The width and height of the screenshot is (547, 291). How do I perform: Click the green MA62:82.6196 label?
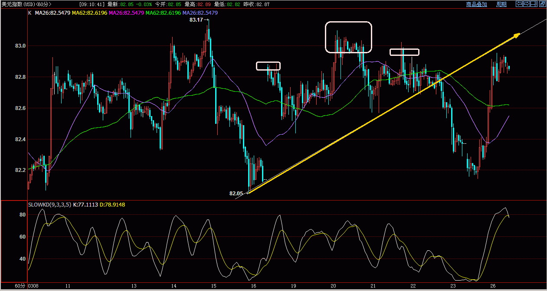[163, 13]
